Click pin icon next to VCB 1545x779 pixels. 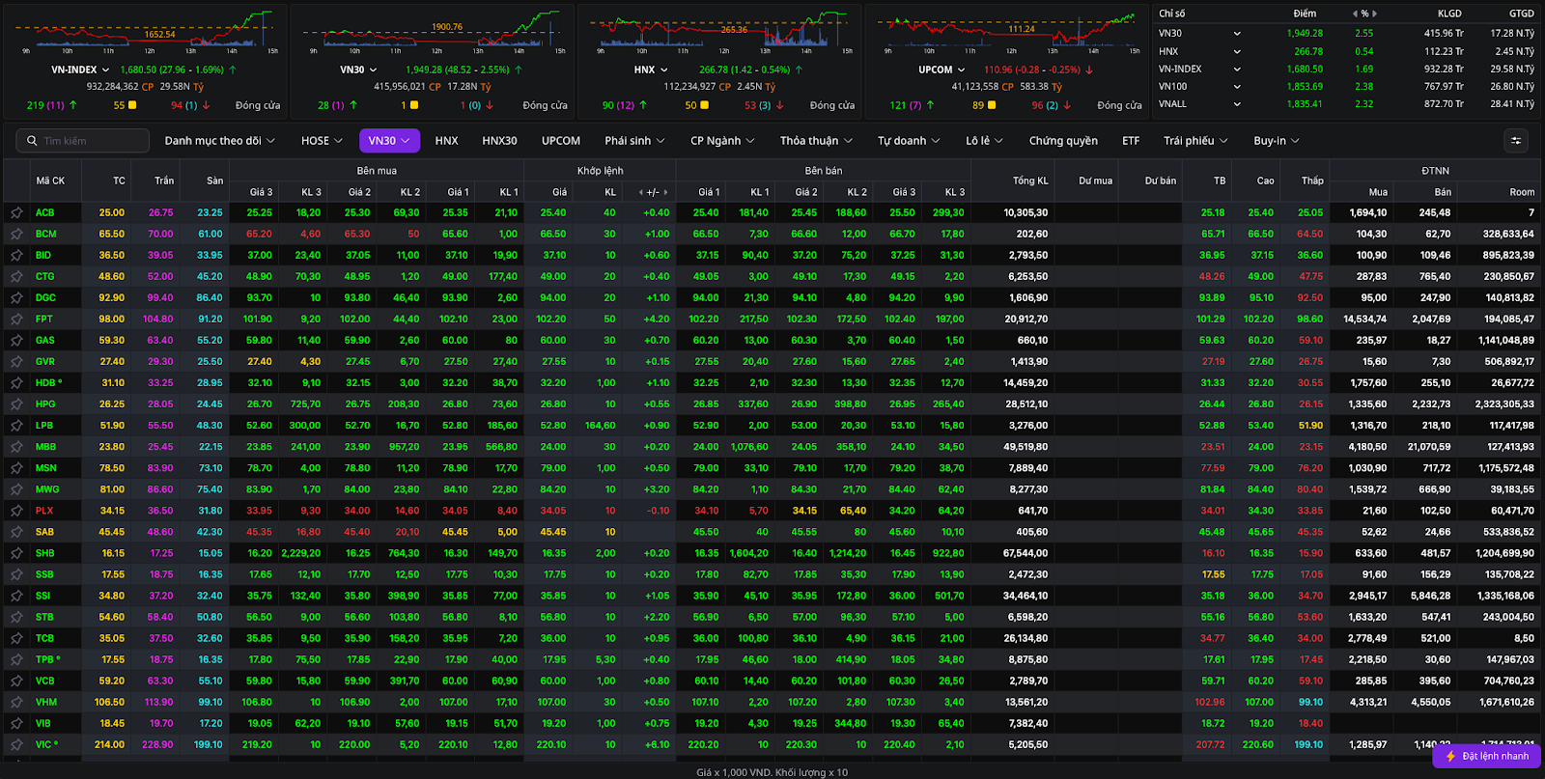(16, 681)
